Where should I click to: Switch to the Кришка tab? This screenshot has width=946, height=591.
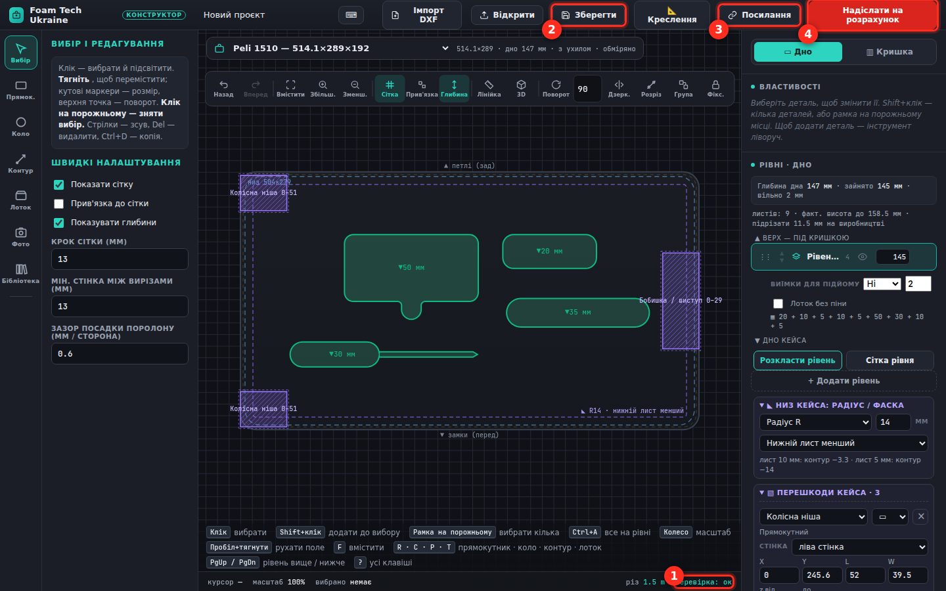click(x=890, y=52)
